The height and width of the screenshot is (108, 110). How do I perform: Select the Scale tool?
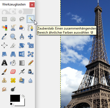(x=31, y=45)
